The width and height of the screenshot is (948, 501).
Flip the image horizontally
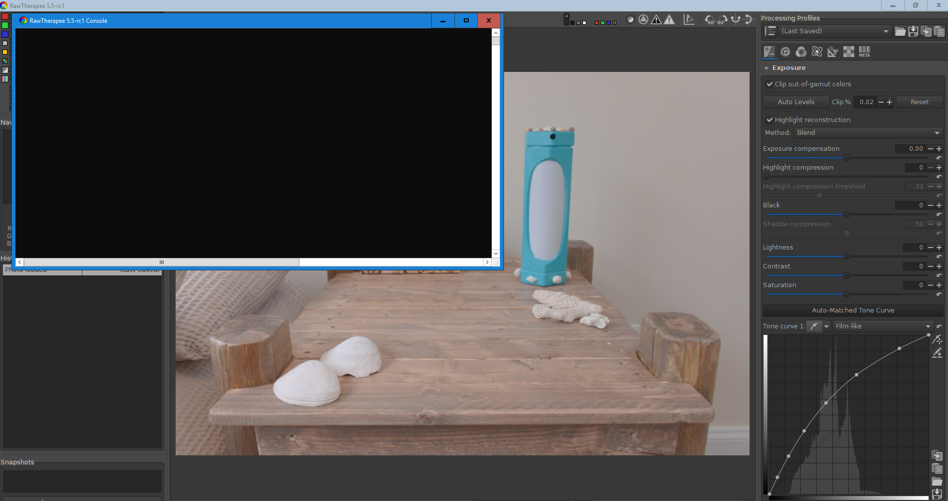click(x=736, y=20)
